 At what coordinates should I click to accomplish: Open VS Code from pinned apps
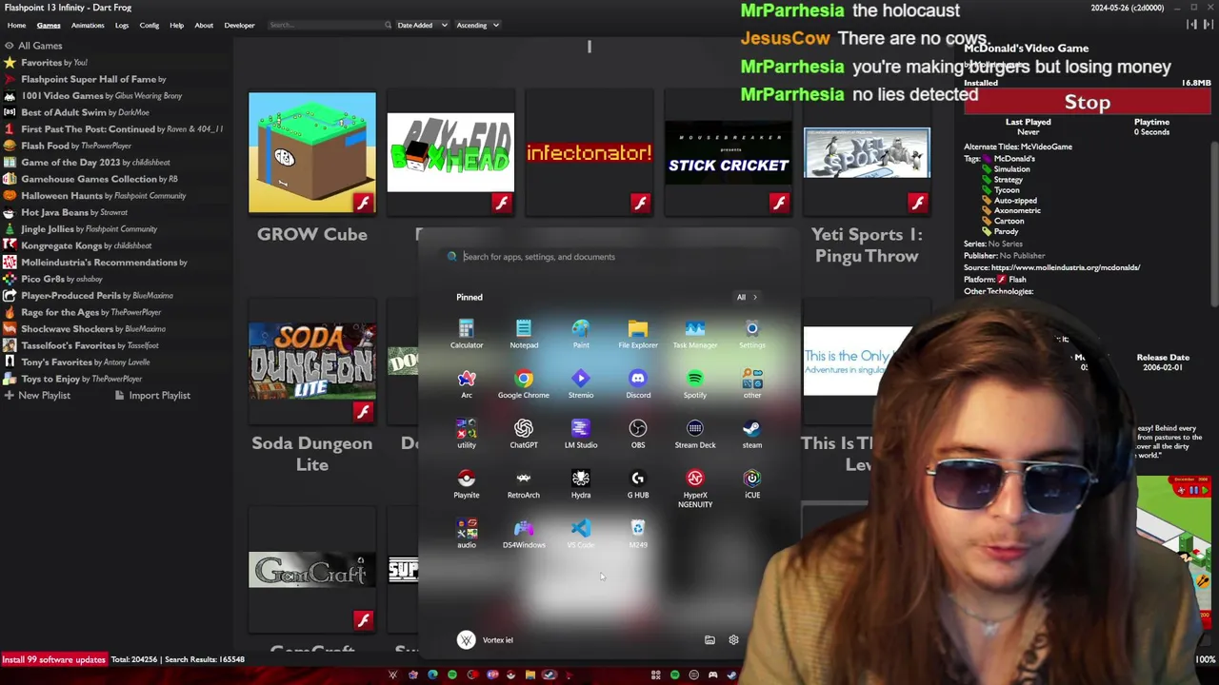pos(581,534)
